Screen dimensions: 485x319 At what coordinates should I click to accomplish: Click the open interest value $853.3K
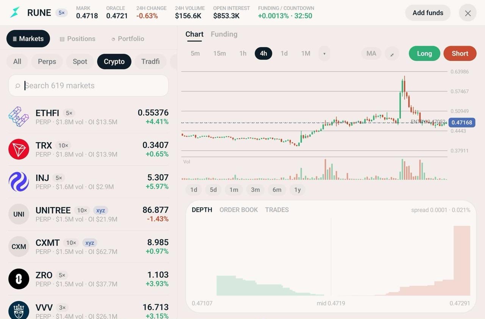coord(226,16)
